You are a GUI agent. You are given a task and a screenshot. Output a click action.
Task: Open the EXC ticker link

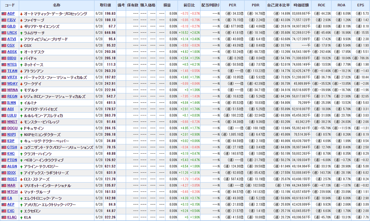click(11, 211)
